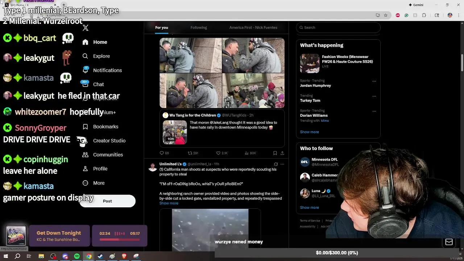Show more accounts in Who to follow
This screenshot has width=464, height=261.
(309, 208)
